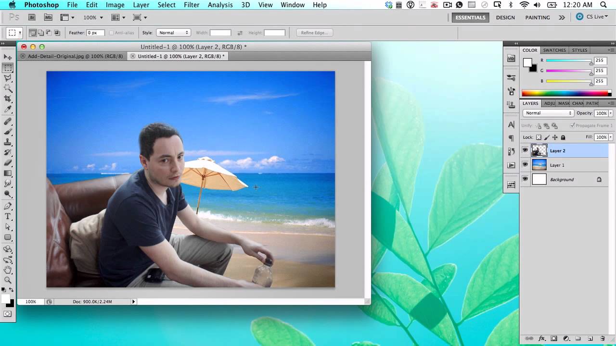Show more workspaces chevron
Screen dimensions: 616x346
[x=562, y=17]
